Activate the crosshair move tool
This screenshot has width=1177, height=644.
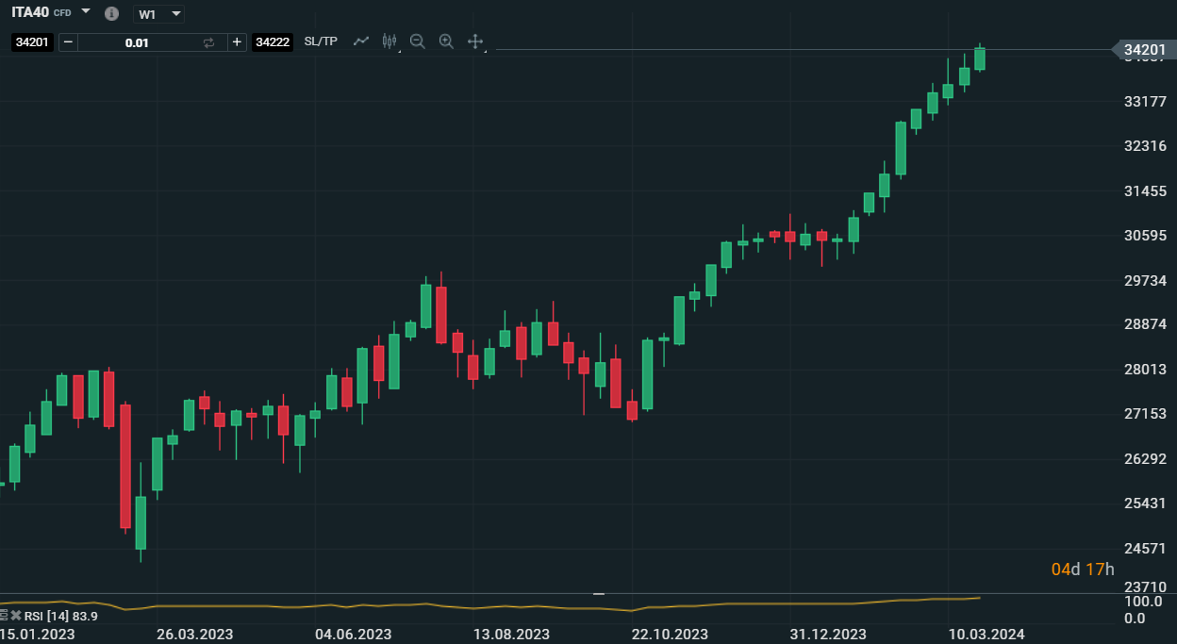(x=475, y=41)
